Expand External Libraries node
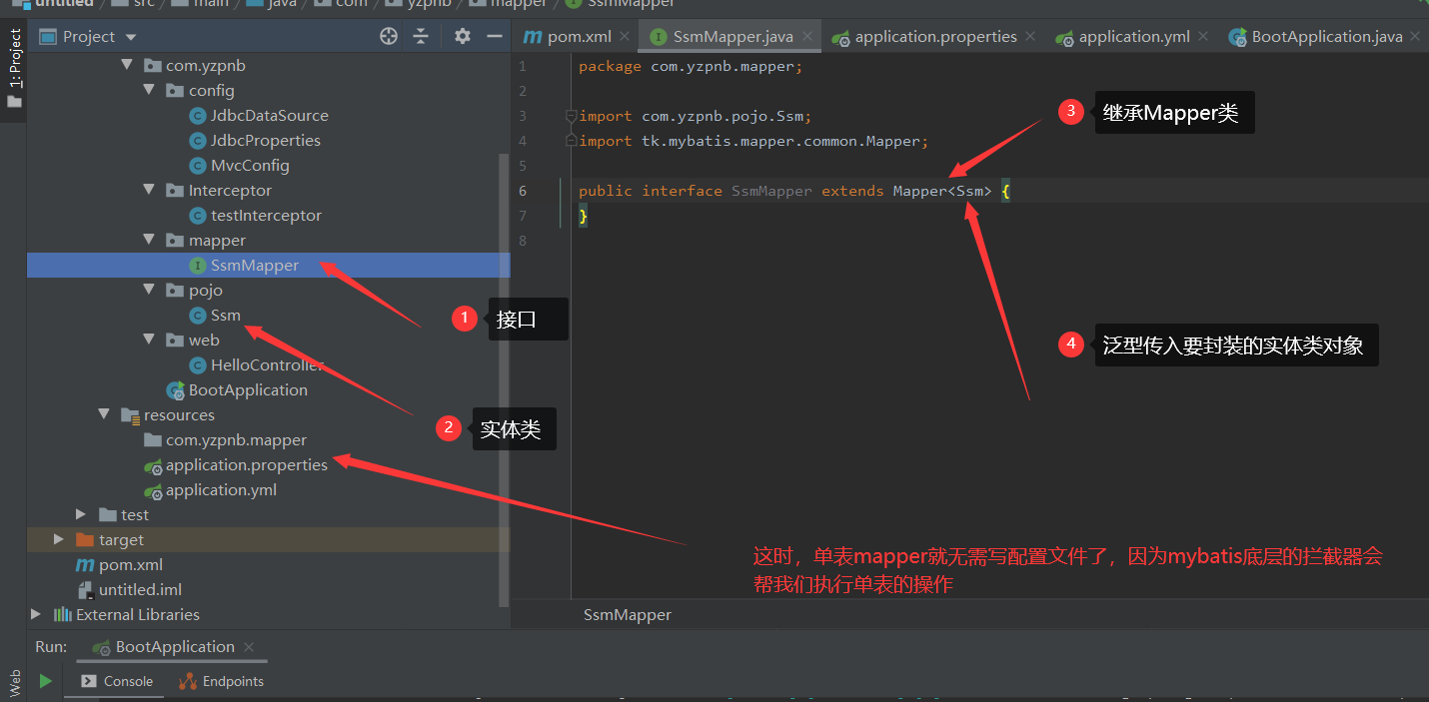 (x=36, y=614)
